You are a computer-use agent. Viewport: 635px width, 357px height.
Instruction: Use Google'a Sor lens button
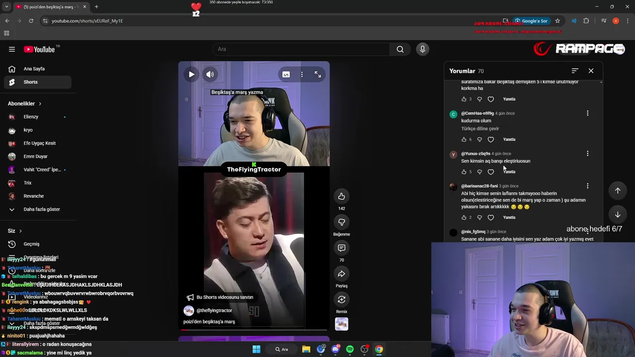coord(531,21)
